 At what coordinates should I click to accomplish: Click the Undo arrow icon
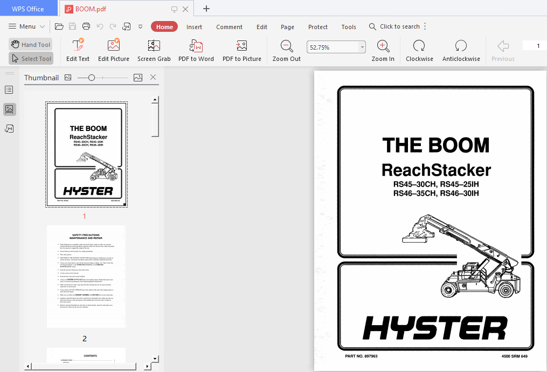[100, 26]
